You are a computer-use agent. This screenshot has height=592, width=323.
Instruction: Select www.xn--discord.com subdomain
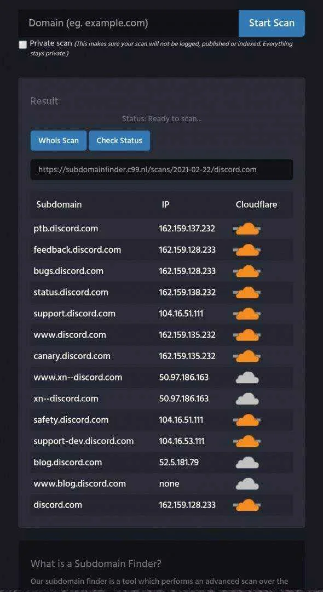78,377
